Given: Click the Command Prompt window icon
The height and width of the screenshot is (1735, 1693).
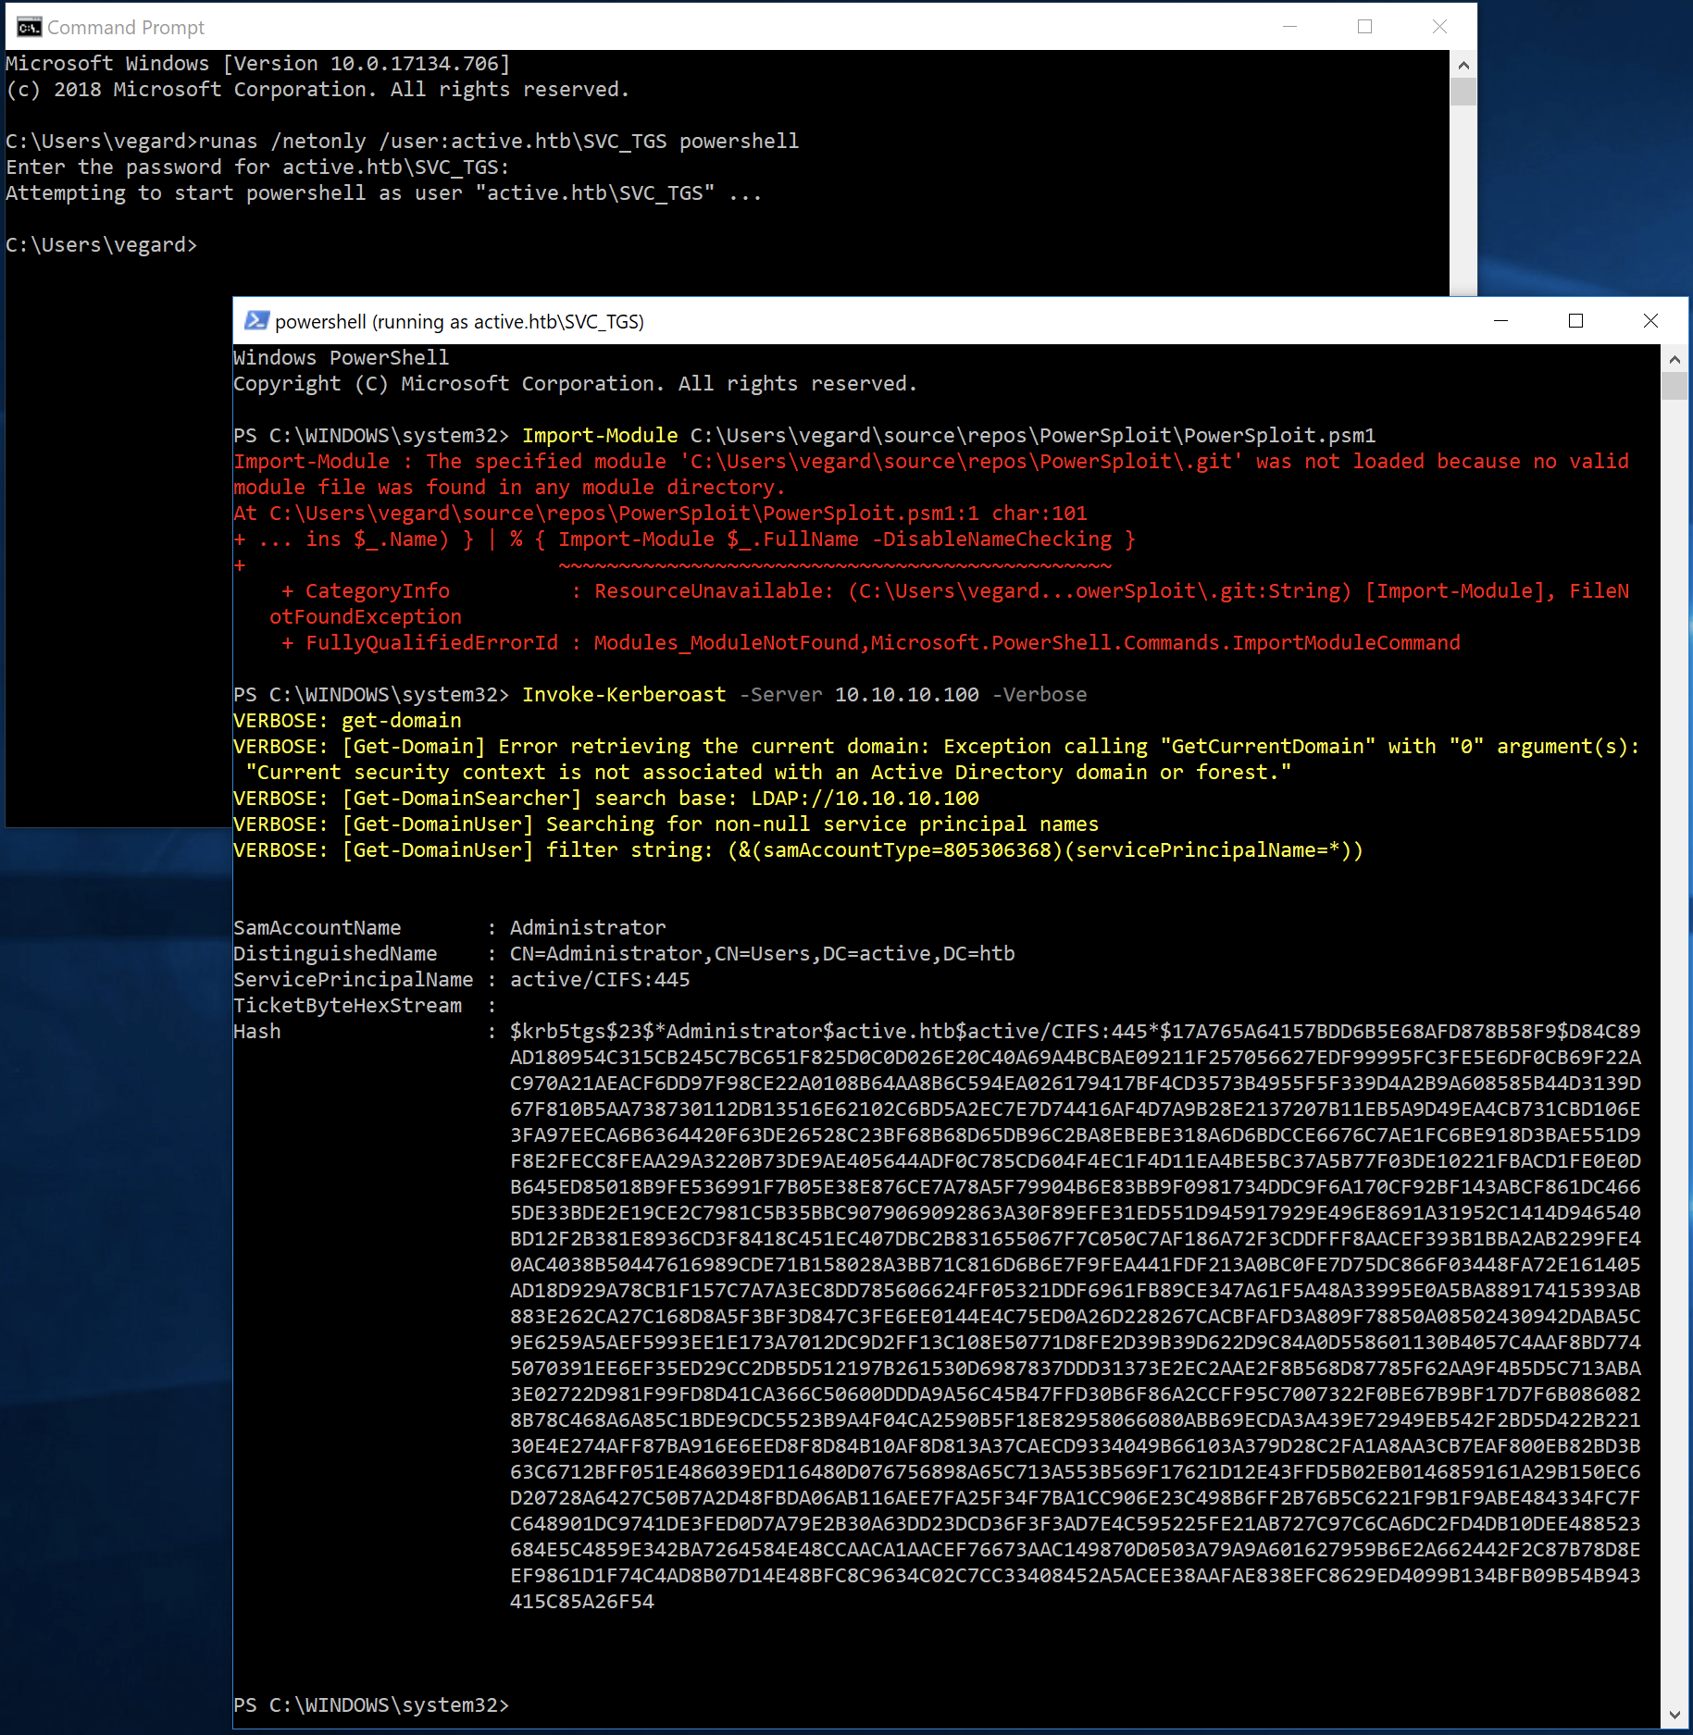Looking at the screenshot, I should (x=29, y=27).
